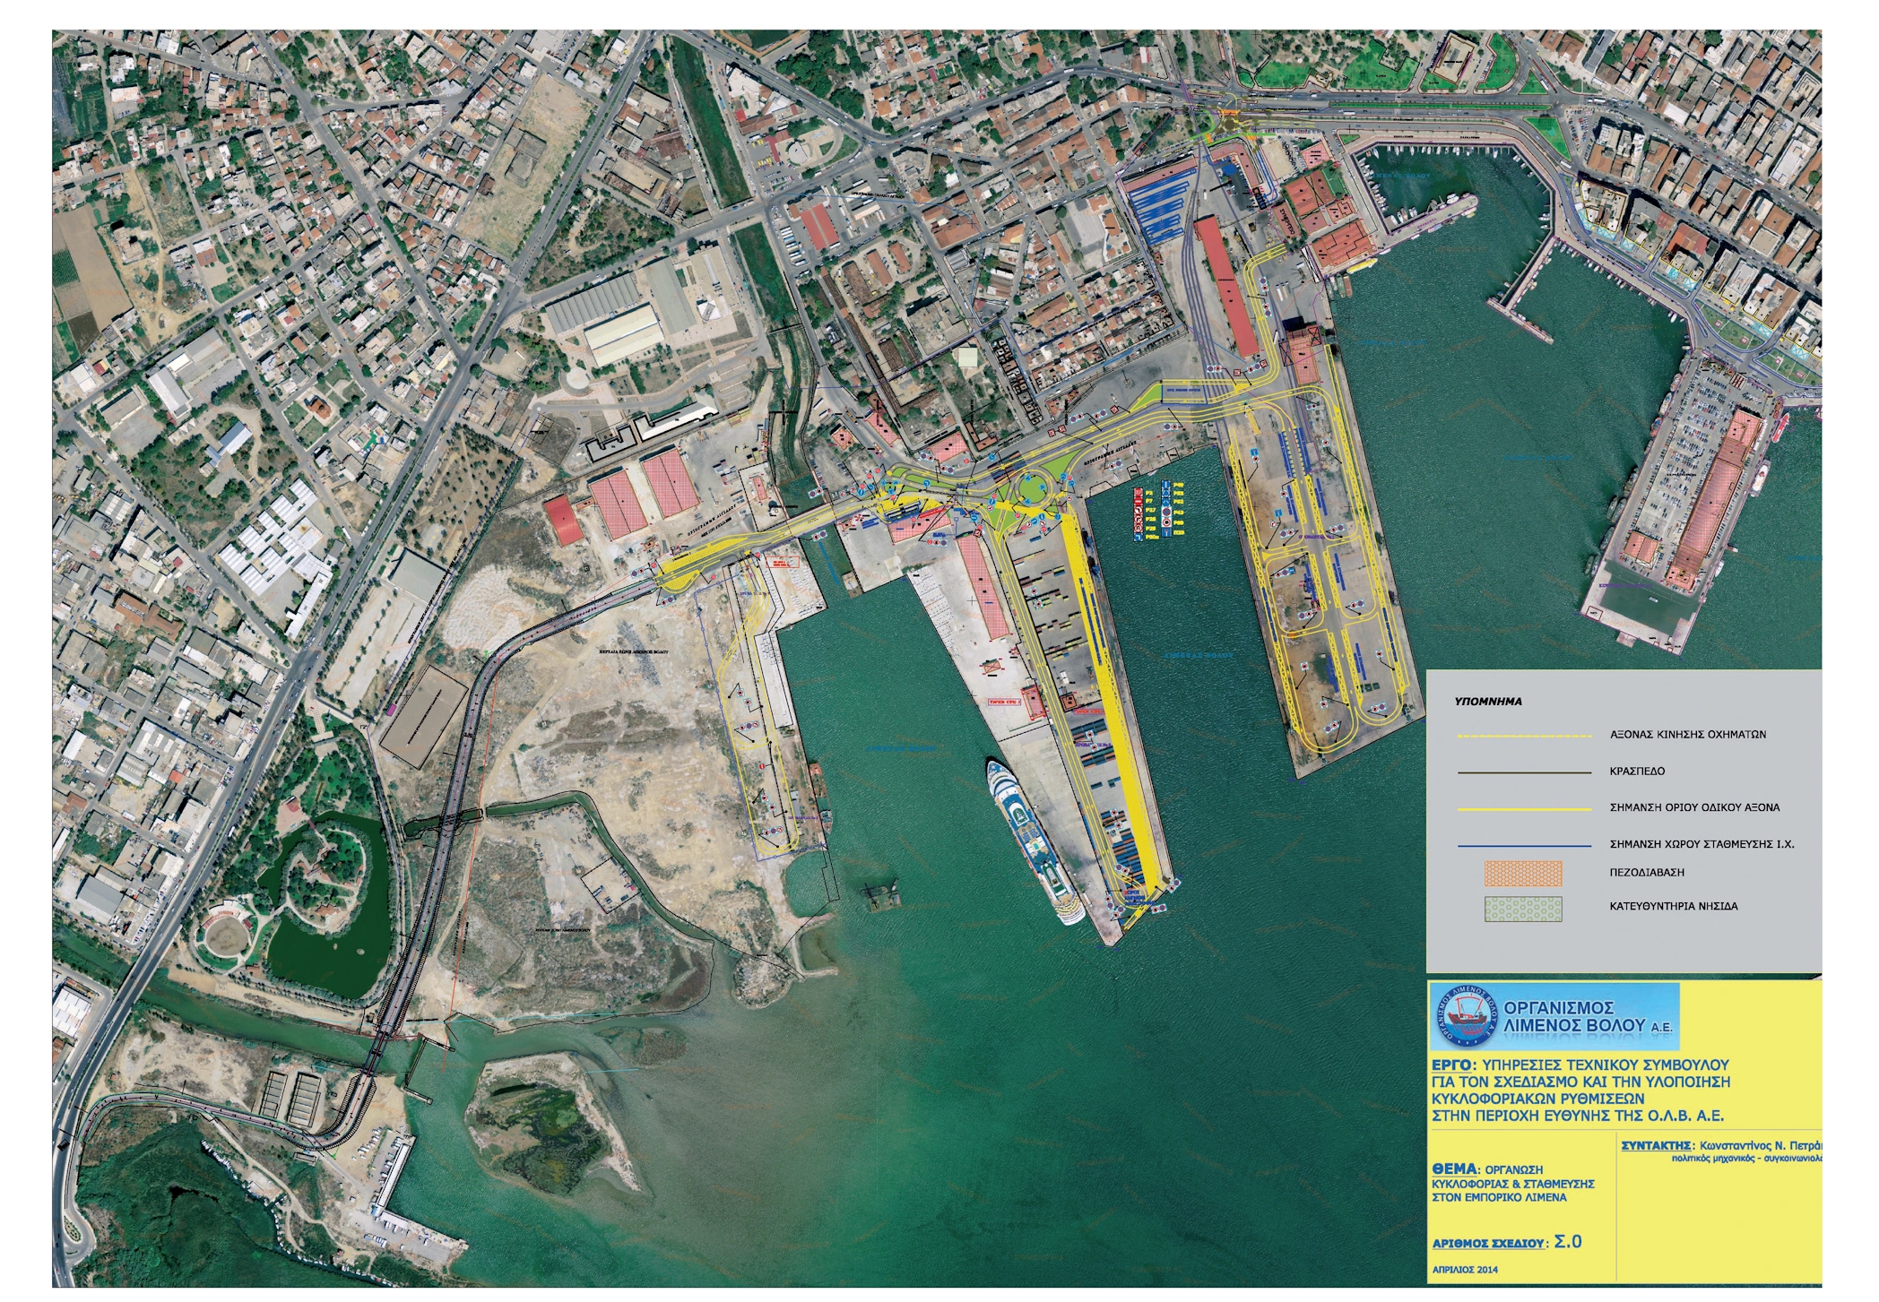Click the solid yellow road limit legend line
This screenshot has height=1302, width=1879.
pyautogui.click(x=1524, y=809)
